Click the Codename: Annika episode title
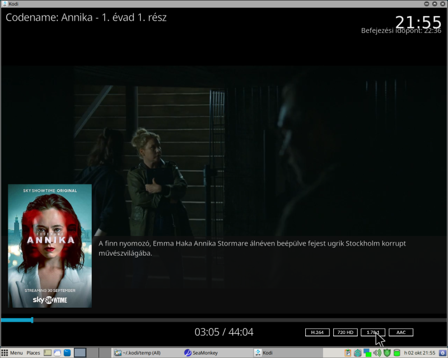 click(86, 17)
